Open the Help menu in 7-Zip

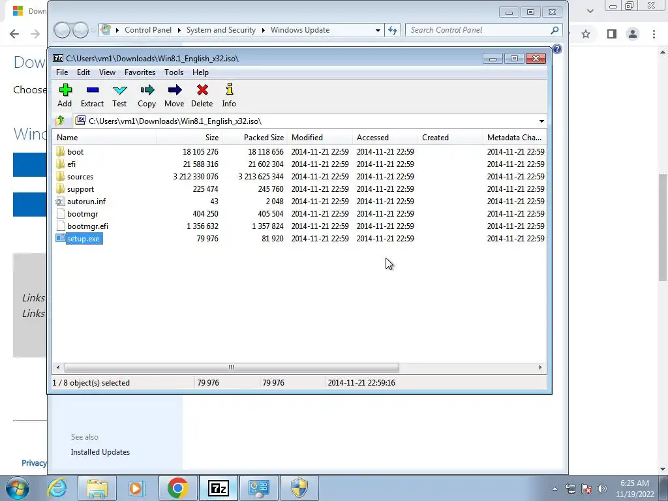pos(200,72)
